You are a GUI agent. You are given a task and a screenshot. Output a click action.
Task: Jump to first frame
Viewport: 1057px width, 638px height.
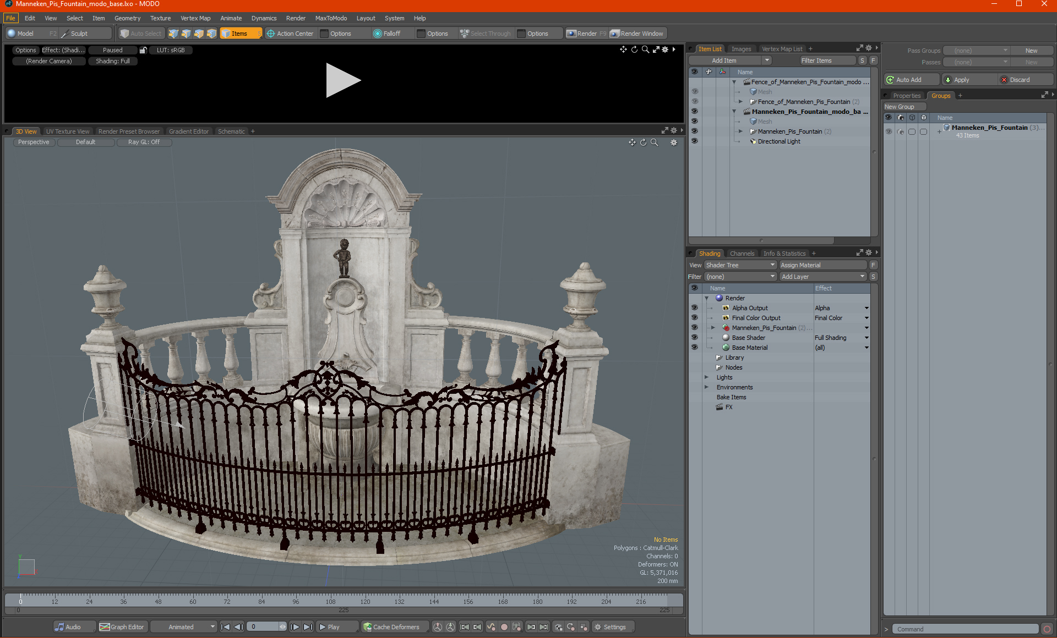(x=225, y=627)
